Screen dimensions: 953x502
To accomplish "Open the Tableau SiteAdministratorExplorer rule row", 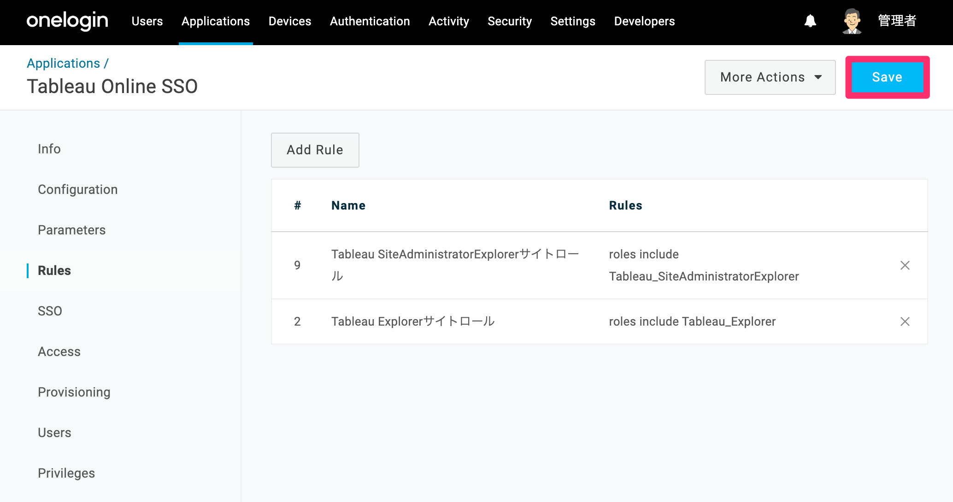I will click(599, 265).
